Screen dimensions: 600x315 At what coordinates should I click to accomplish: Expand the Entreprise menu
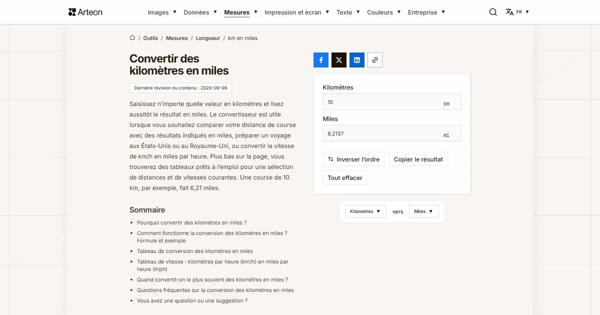[x=426, y=12]
